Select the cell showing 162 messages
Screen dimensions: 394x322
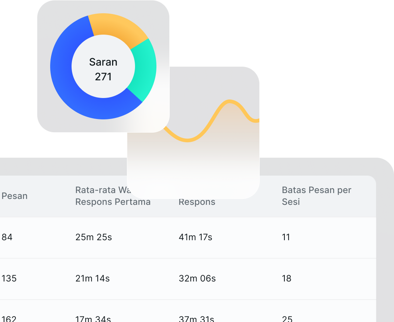(9, 319)
